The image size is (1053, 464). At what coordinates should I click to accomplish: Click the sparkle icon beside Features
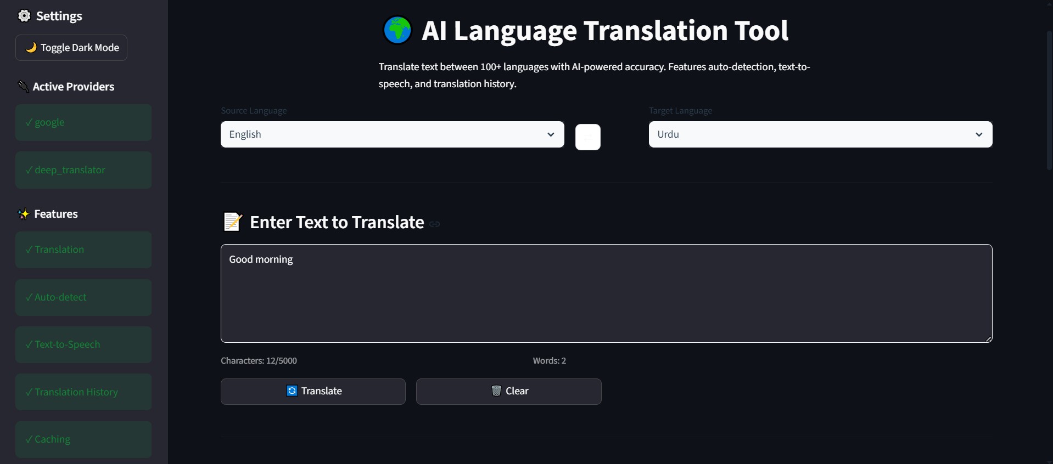click(x=23, y=214)
